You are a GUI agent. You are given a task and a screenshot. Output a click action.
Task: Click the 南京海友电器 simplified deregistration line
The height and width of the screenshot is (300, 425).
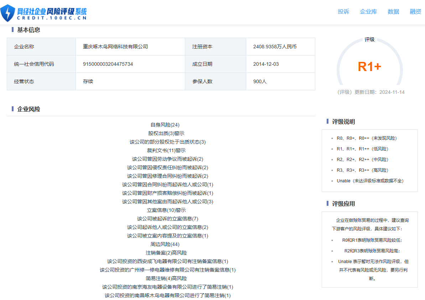pos(168,287)
